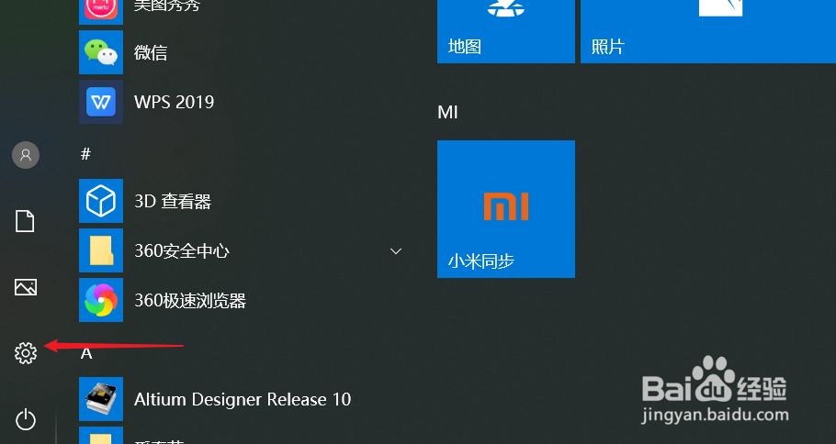Open the 小米同步 tile
This screenshot has width=836, height=444.
tap(506, 208)
